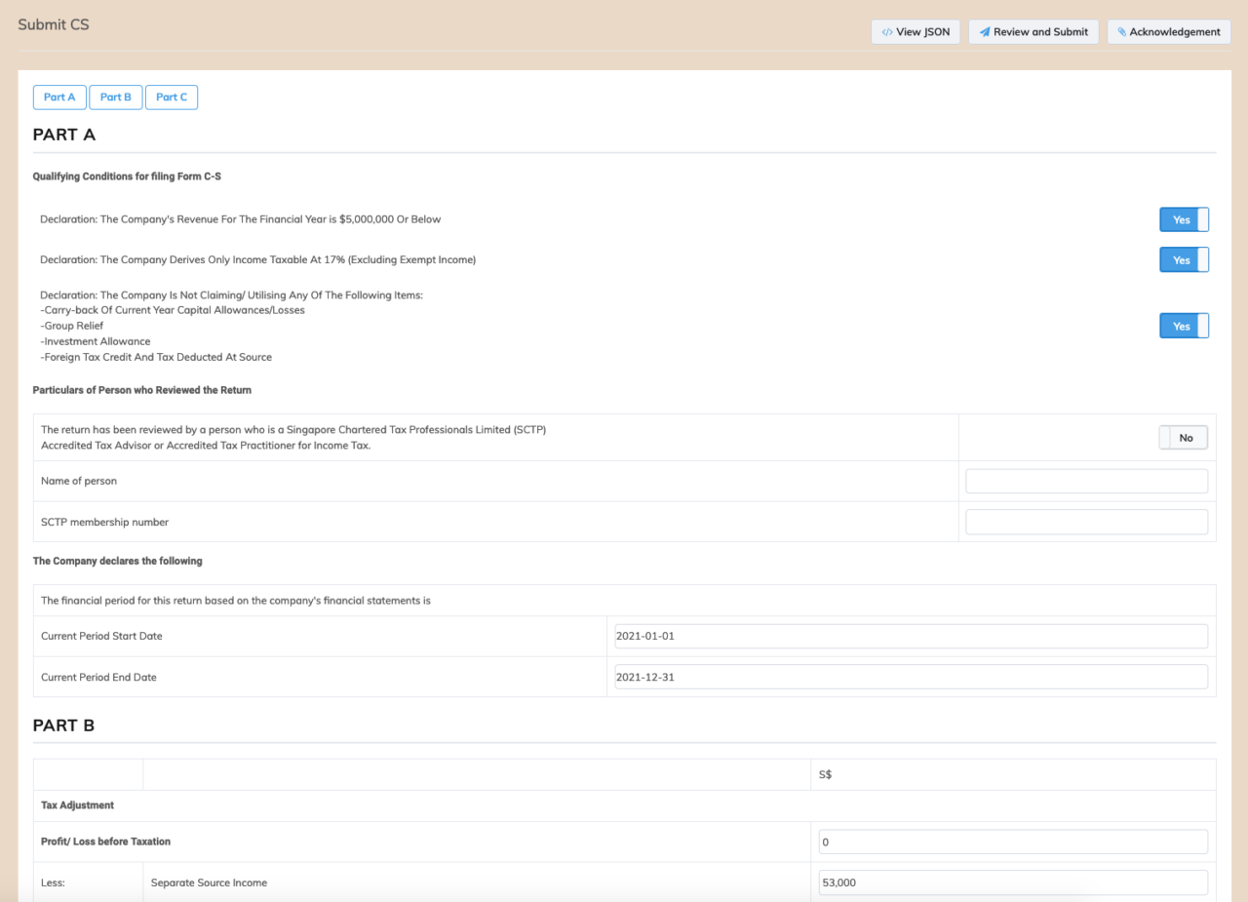Screen dimensions: 1248x902
Task: Go to Part C tab
Action: click(172, 98)
